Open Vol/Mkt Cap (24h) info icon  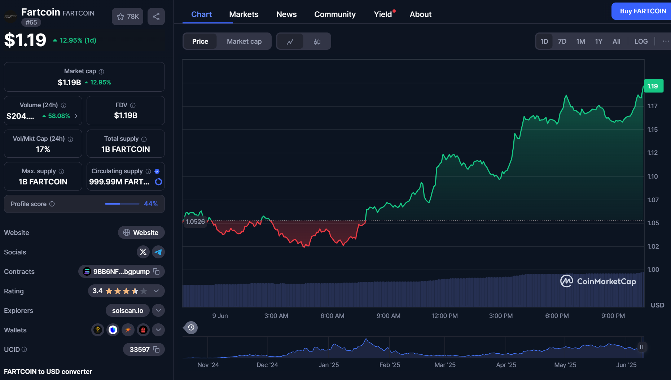tap(70, 139)
